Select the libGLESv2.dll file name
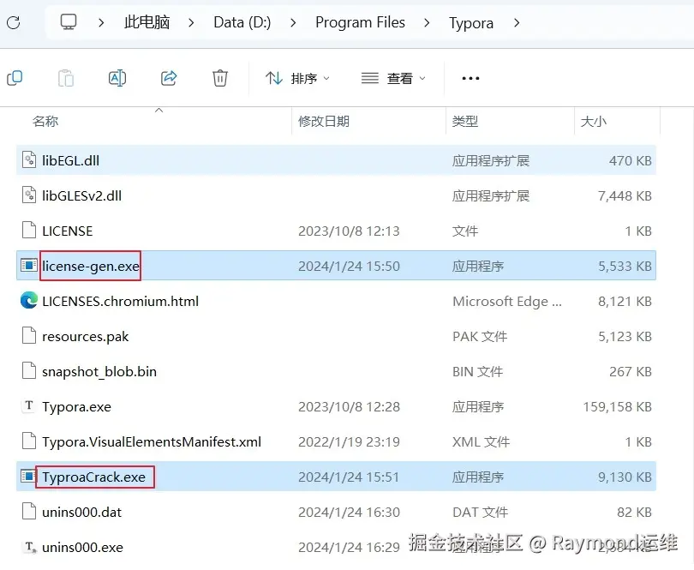Screen dimensions: 694x570 coord(82,195)
